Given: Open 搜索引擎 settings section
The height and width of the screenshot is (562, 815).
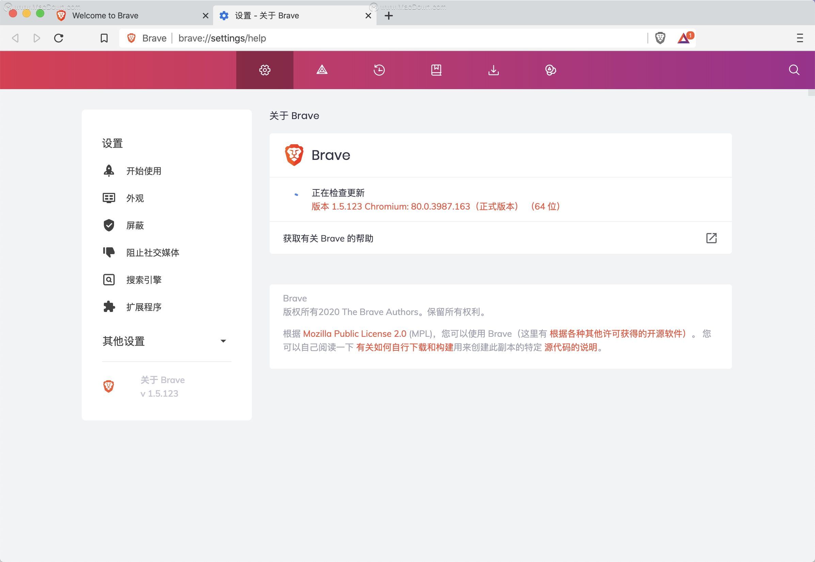Looking at the screenshot, I should (x=144, y=280).
